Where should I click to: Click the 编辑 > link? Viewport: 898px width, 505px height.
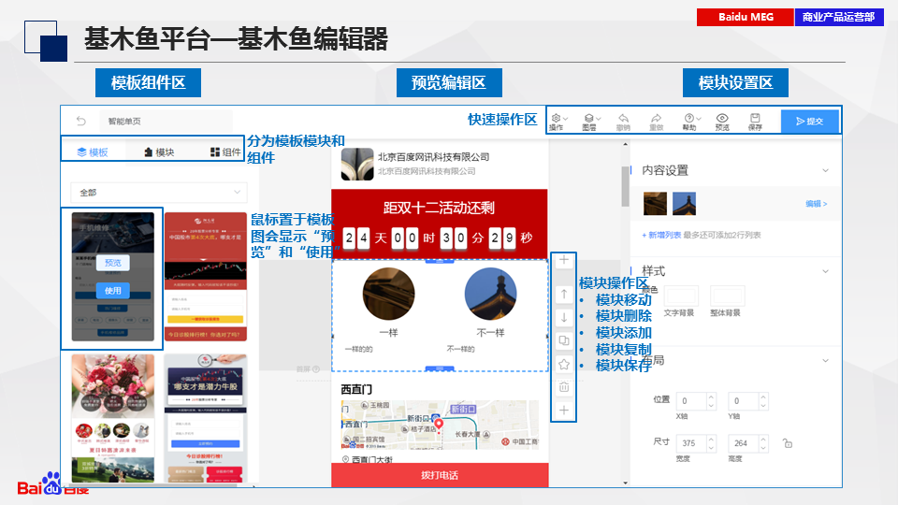[816, 204]
